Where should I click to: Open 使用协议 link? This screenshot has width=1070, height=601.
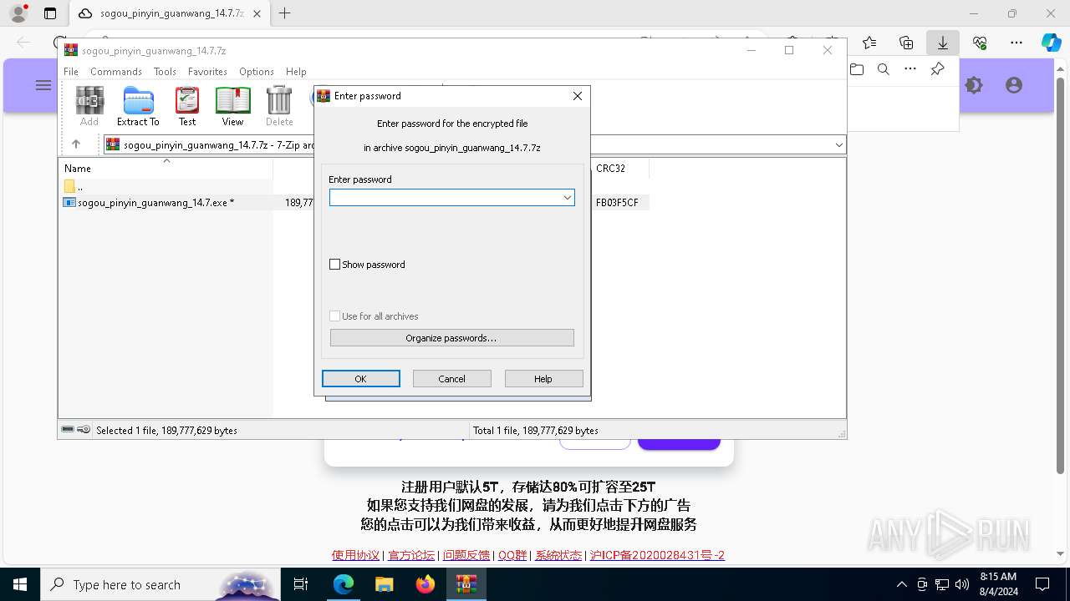point(355,555)
